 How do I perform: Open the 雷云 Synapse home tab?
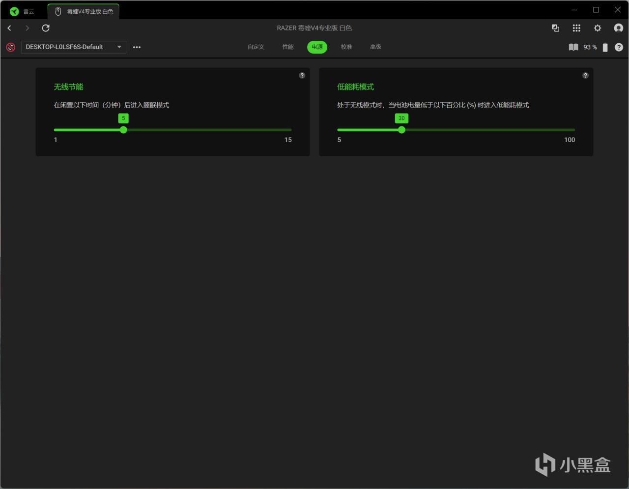(23, 11)
